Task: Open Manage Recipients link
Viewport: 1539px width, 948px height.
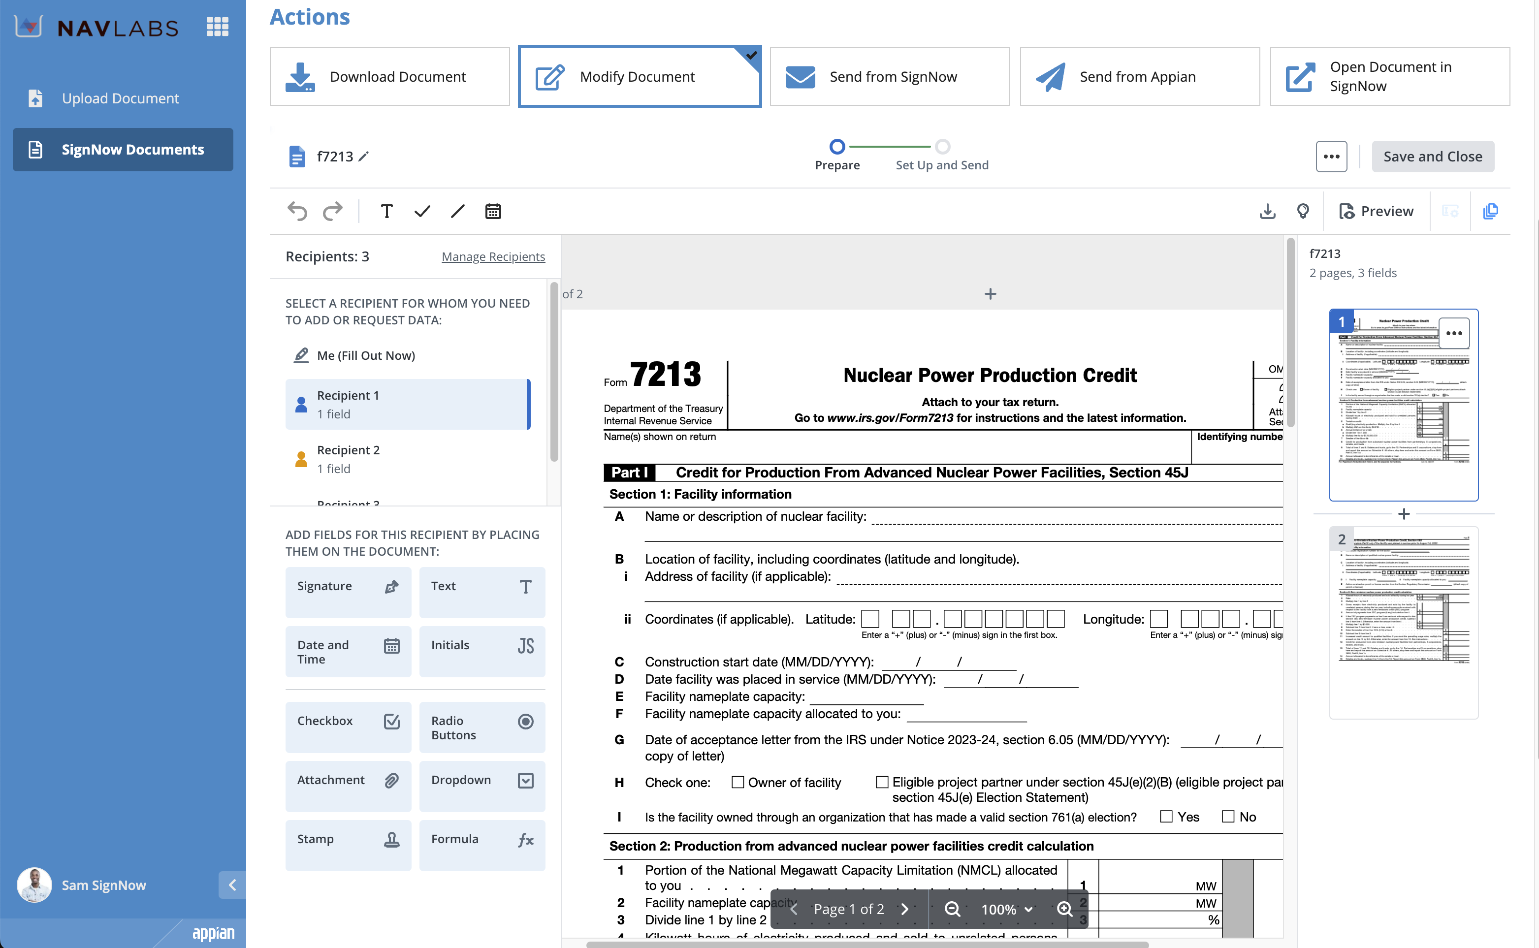Action: [493, 256]
